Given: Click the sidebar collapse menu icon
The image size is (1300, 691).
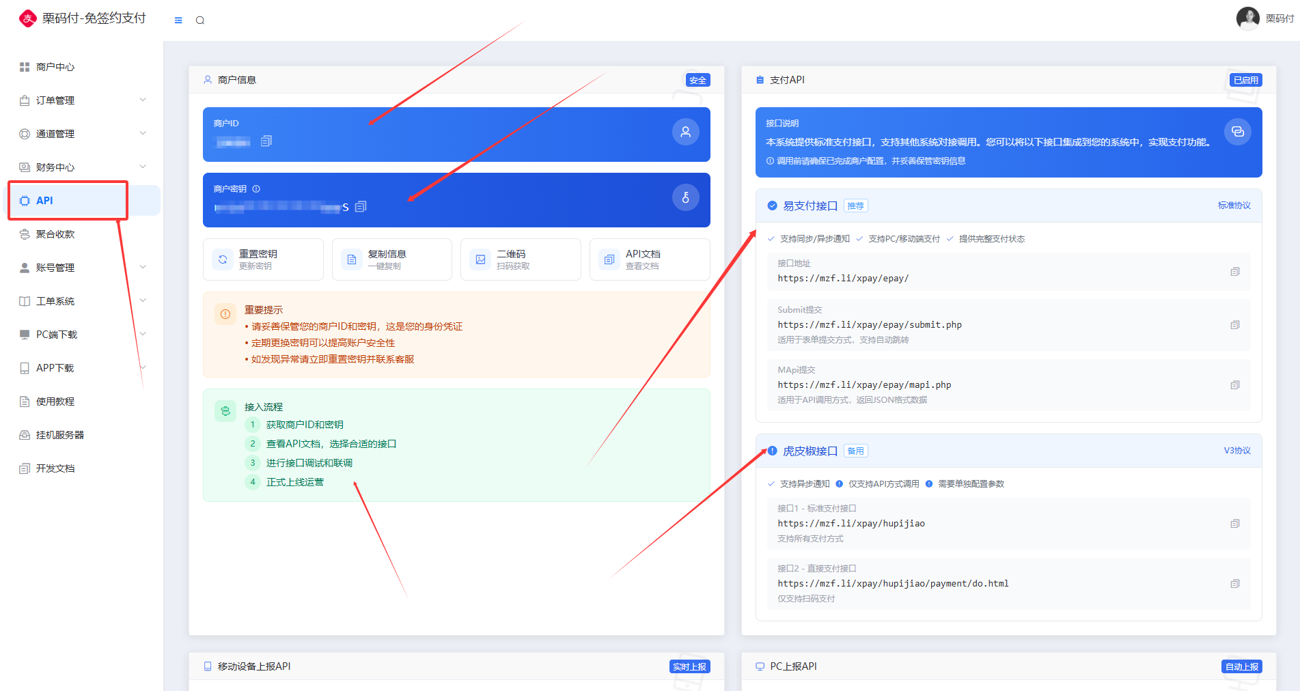Looking at the screenshot, I should point(178,20).
